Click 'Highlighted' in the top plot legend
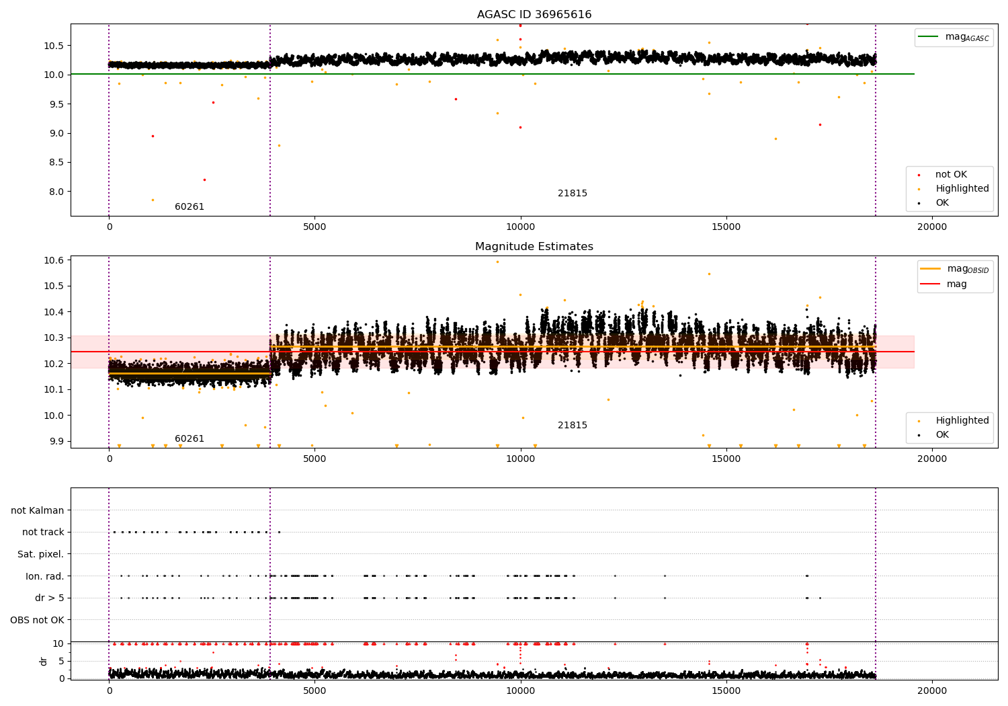Image resolution: width=1008 pixels, height=706 pixels. click(x=962, y=188)
